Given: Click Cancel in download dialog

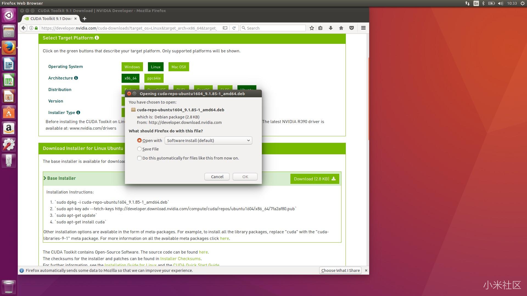Looking at the screenshot, I should (x=217, y=177).
